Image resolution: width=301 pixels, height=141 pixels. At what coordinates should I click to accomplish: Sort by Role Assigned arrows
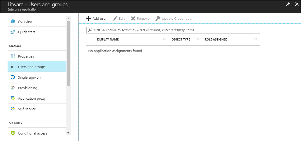pos(255,39)
